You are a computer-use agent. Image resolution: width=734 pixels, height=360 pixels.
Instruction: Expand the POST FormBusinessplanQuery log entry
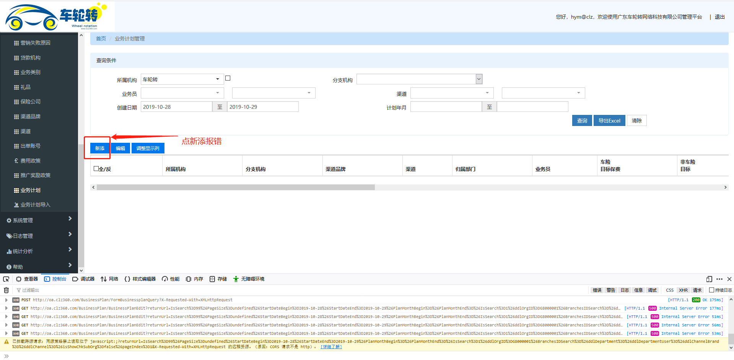tap(6, 300)
